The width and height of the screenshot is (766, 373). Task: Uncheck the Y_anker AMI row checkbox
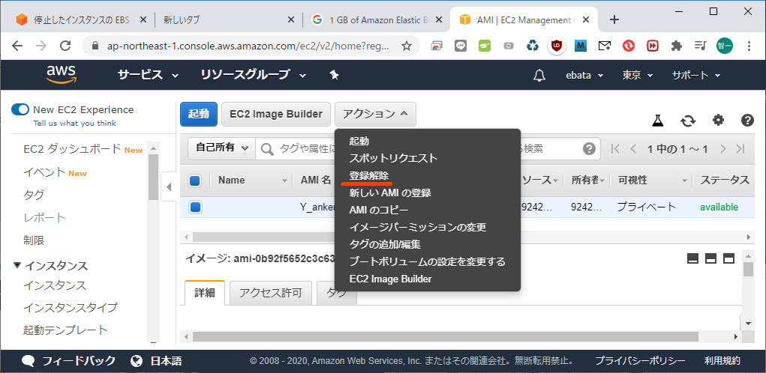[195, 207]
